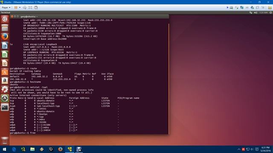Click 'Link encap:Local Loopback' line

(x=40, y=44)
